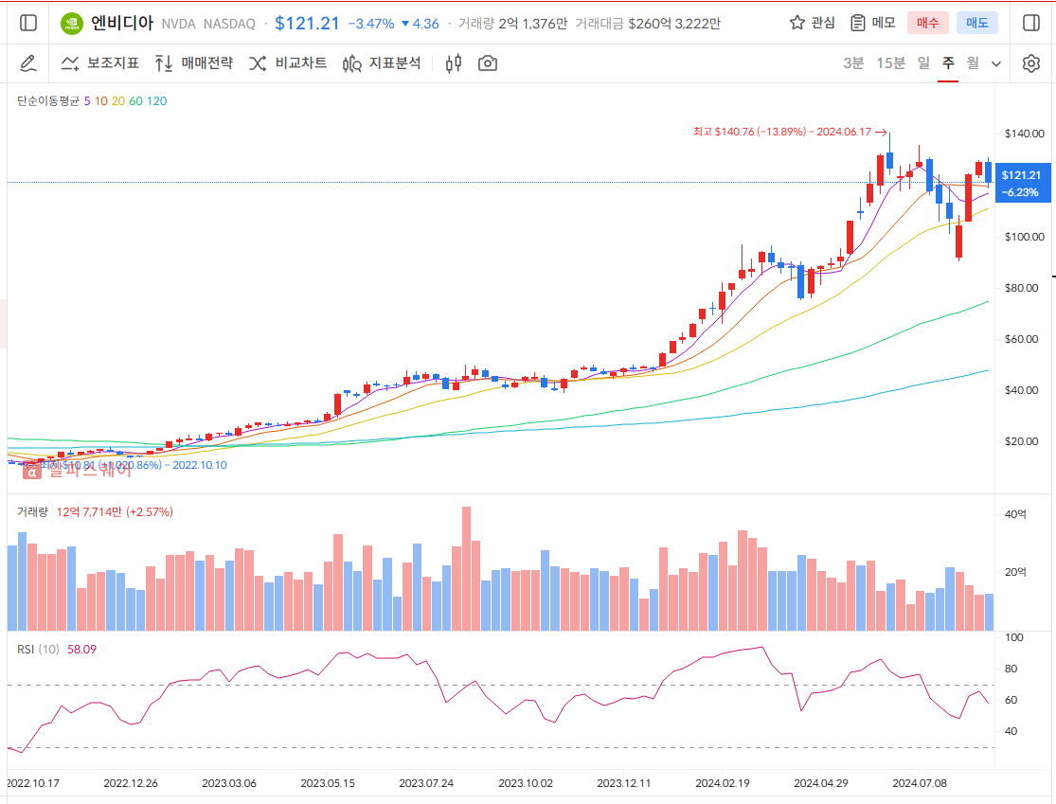The height and width of the screenshot is (804, 1056).
Task: Click the NVDA ticker symbol
Action: 178,25
